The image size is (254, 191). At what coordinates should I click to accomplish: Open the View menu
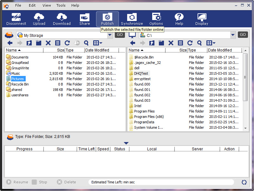47,5
